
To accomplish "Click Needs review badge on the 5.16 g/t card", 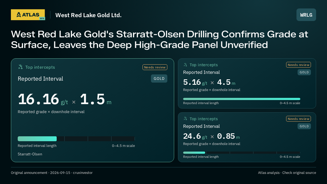I will (298, 65).
